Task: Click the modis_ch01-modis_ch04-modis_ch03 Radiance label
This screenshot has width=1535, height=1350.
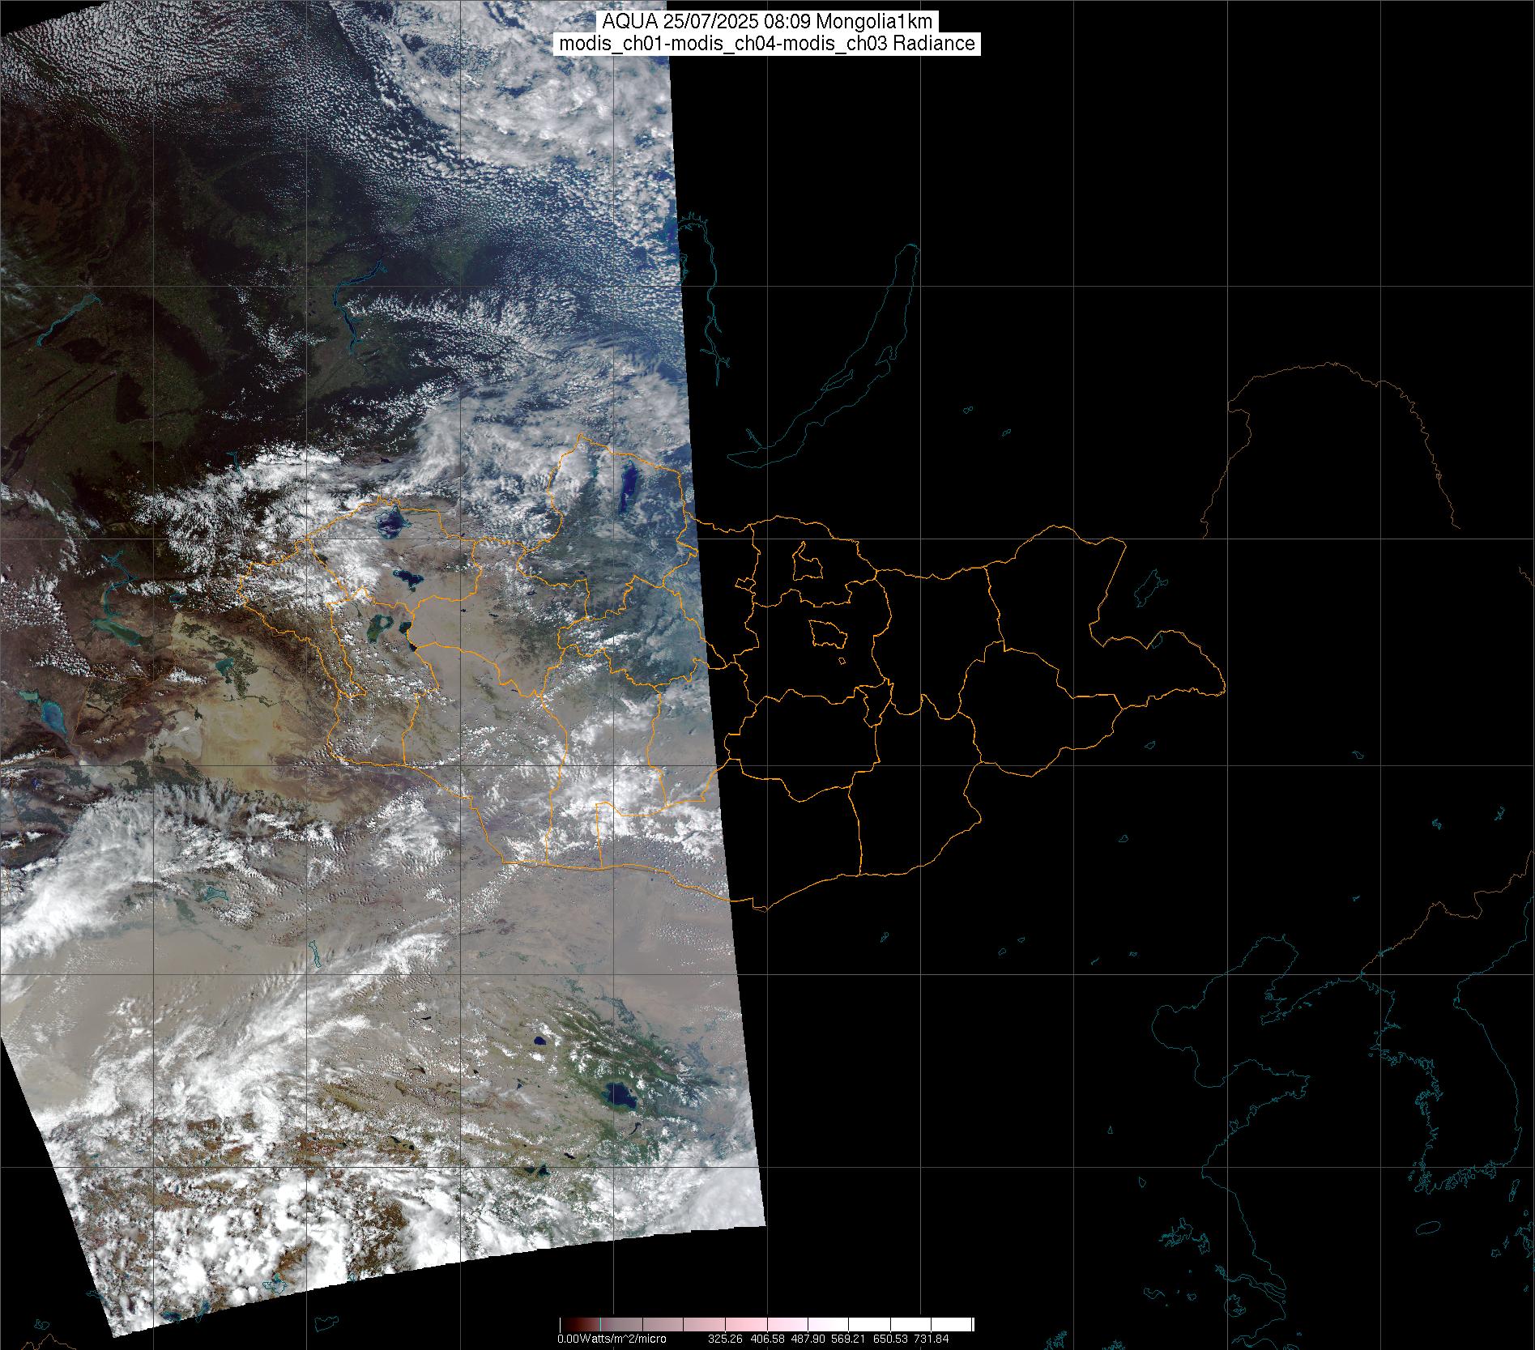Action: [766, 44]
